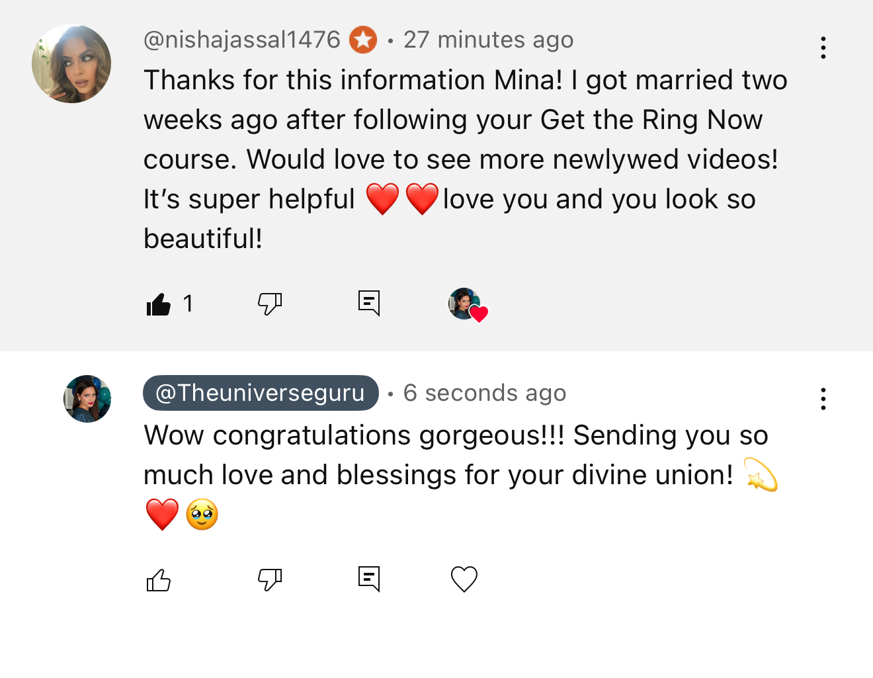Click the @Theuniverseguru channel name badge
Screen dimensions: 873x678
(x=261, y=393)
